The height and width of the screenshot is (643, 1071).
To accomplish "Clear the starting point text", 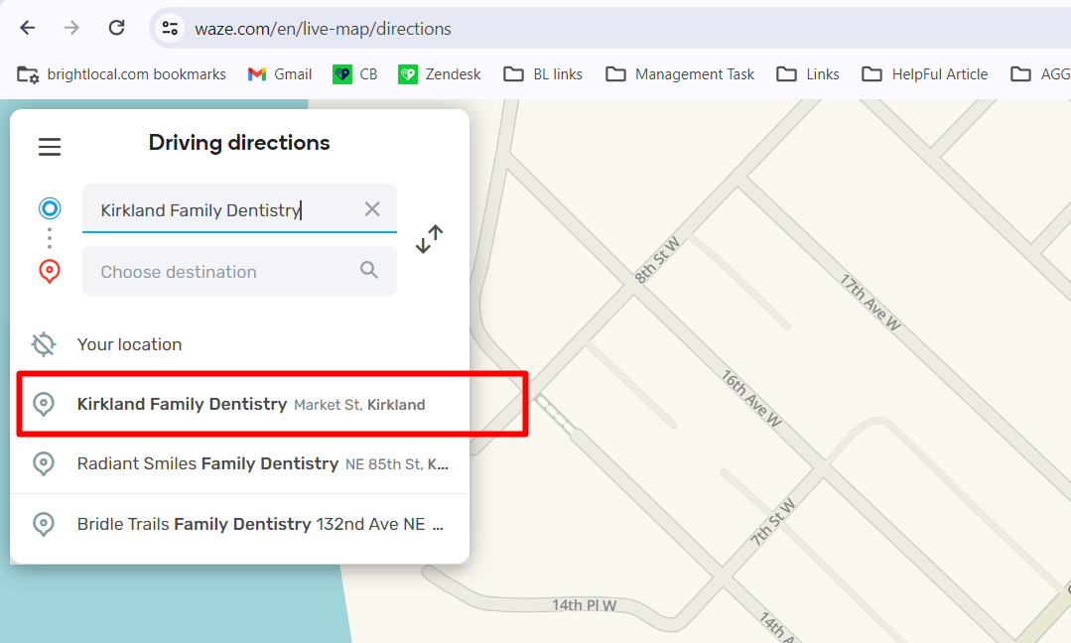I will tap(372, 208).
